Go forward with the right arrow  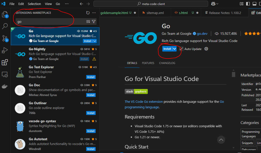point(88,4)
